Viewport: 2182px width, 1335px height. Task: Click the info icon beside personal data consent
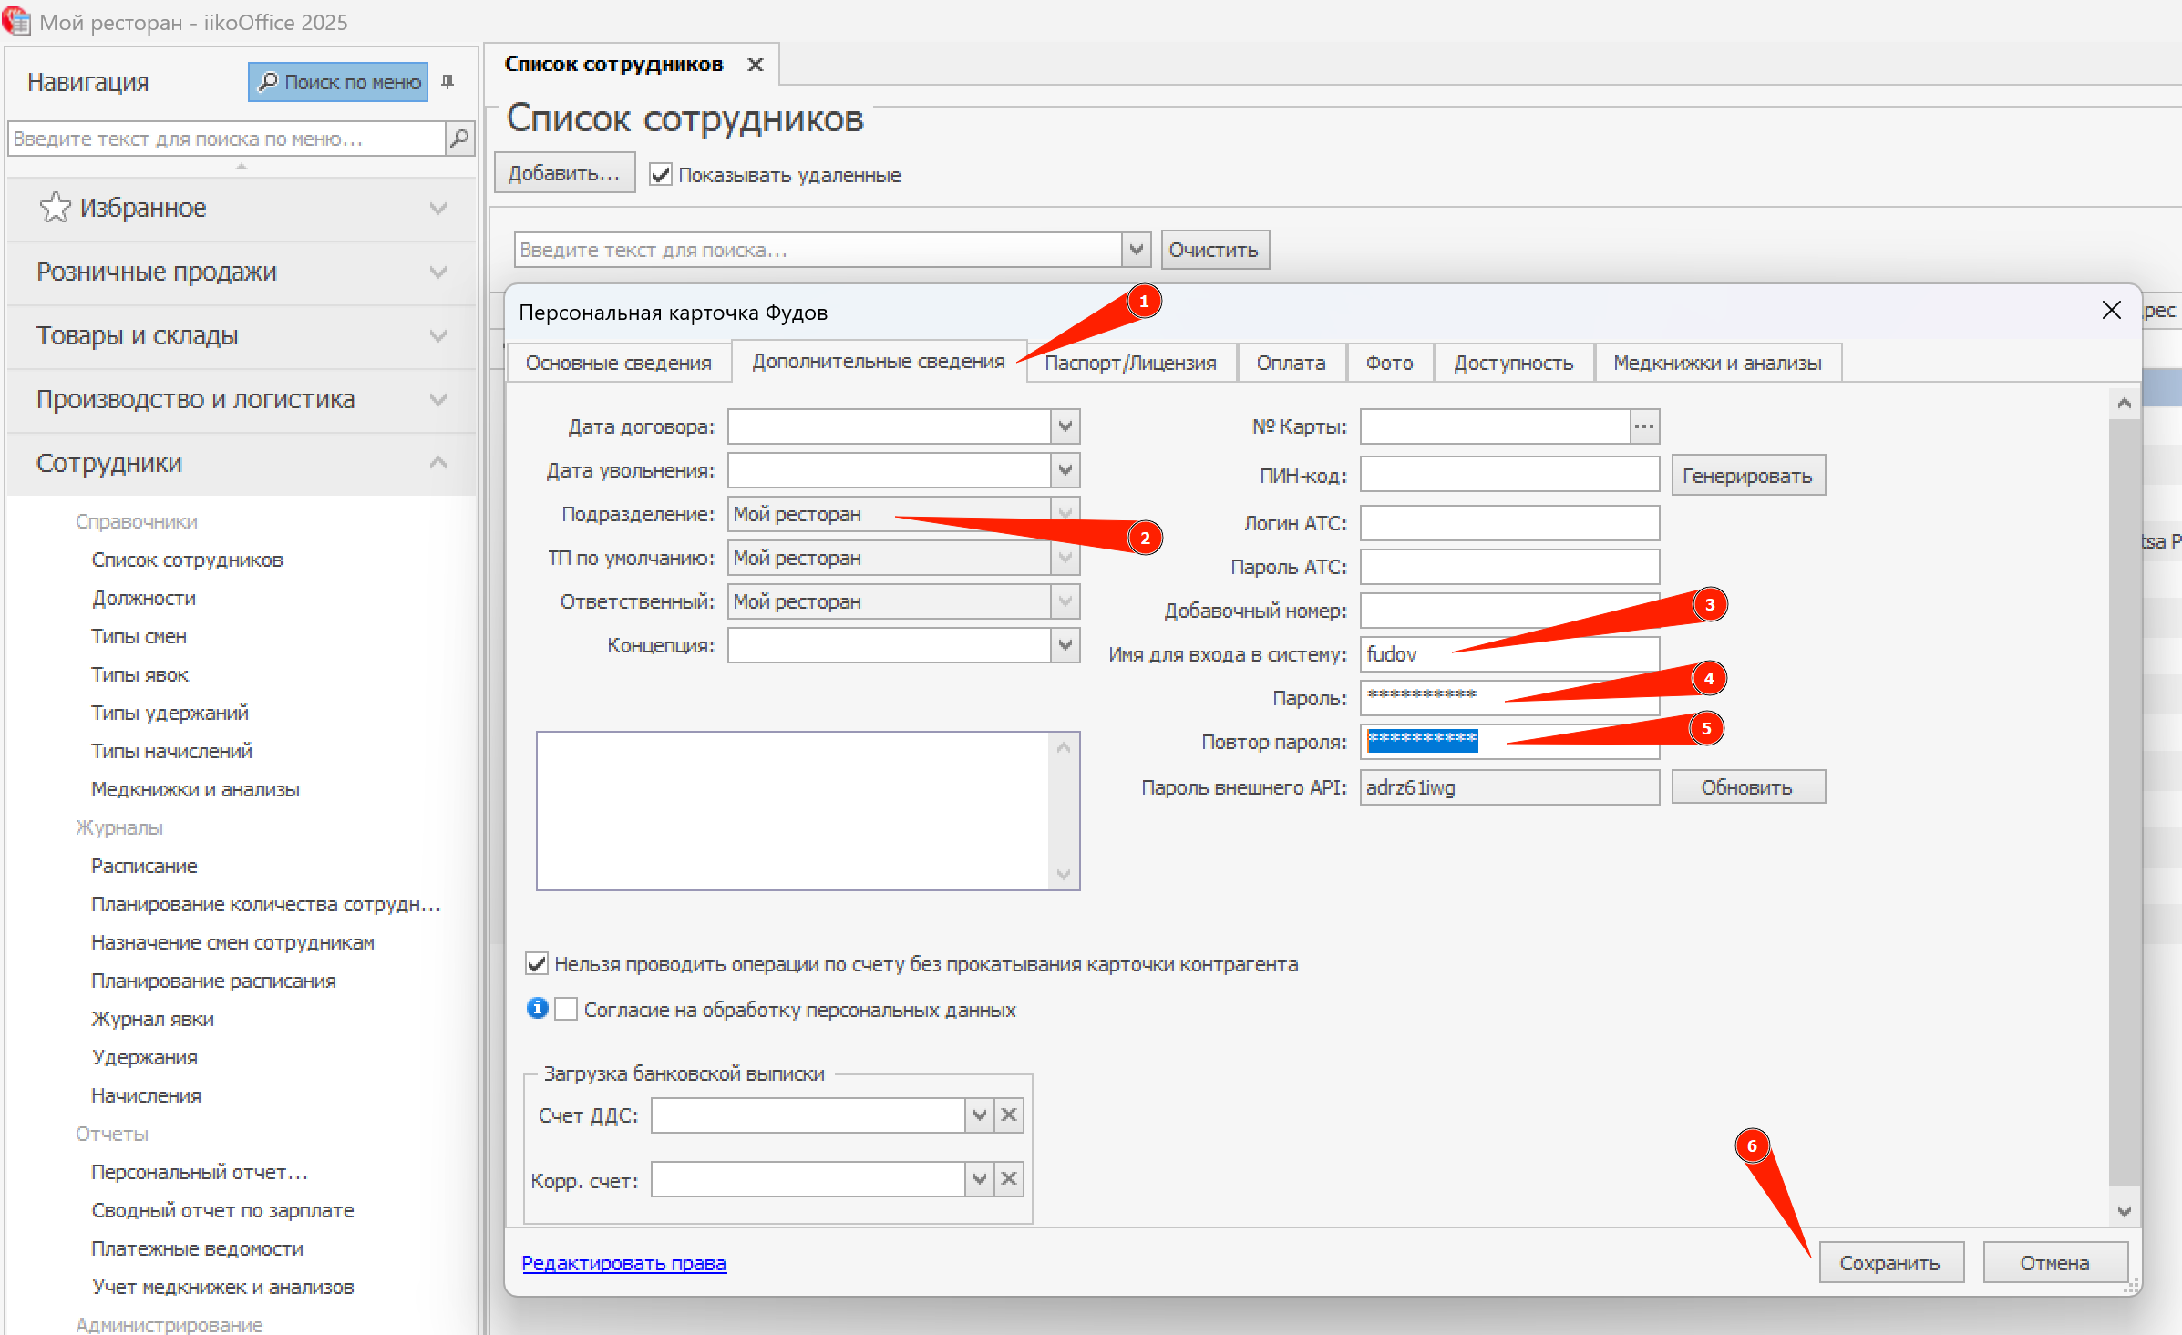pos(537,1008)
